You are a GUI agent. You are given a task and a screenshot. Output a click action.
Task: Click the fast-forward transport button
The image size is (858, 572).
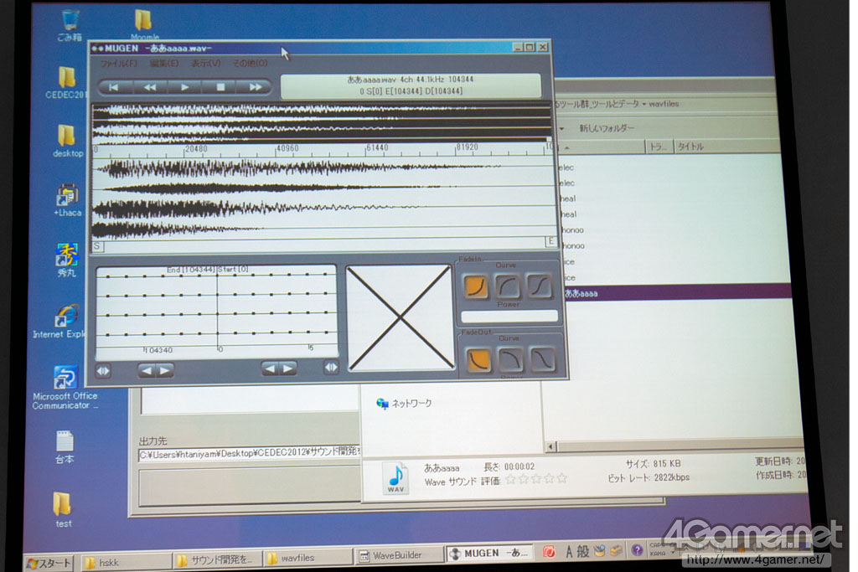click(x=255, y=87)
